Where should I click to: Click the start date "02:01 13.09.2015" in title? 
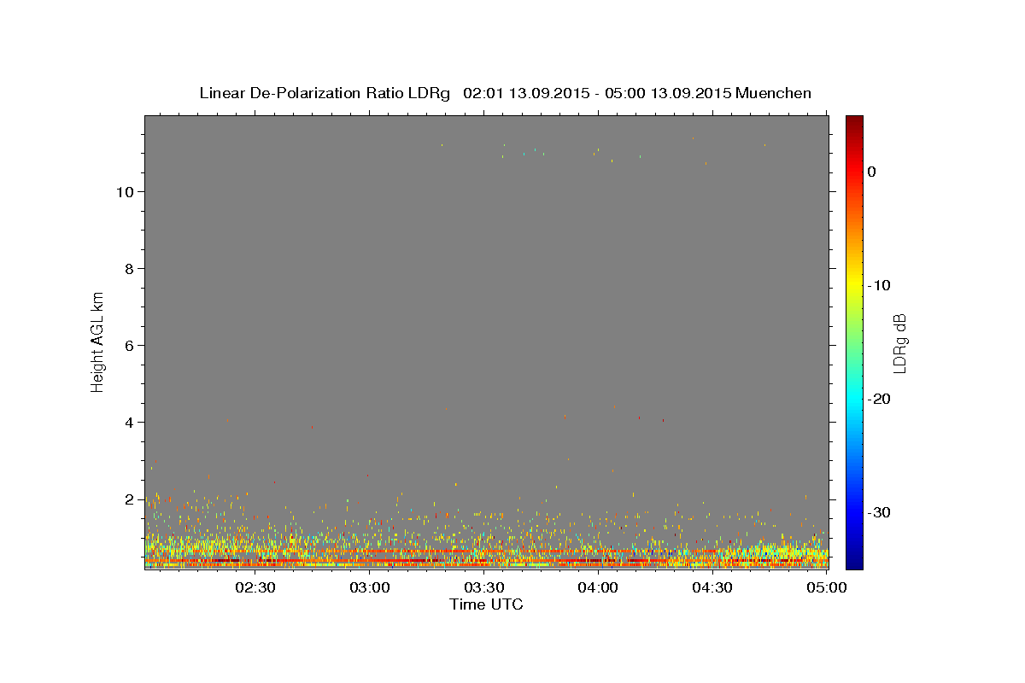pyautogui.click(x=525, y=93)
